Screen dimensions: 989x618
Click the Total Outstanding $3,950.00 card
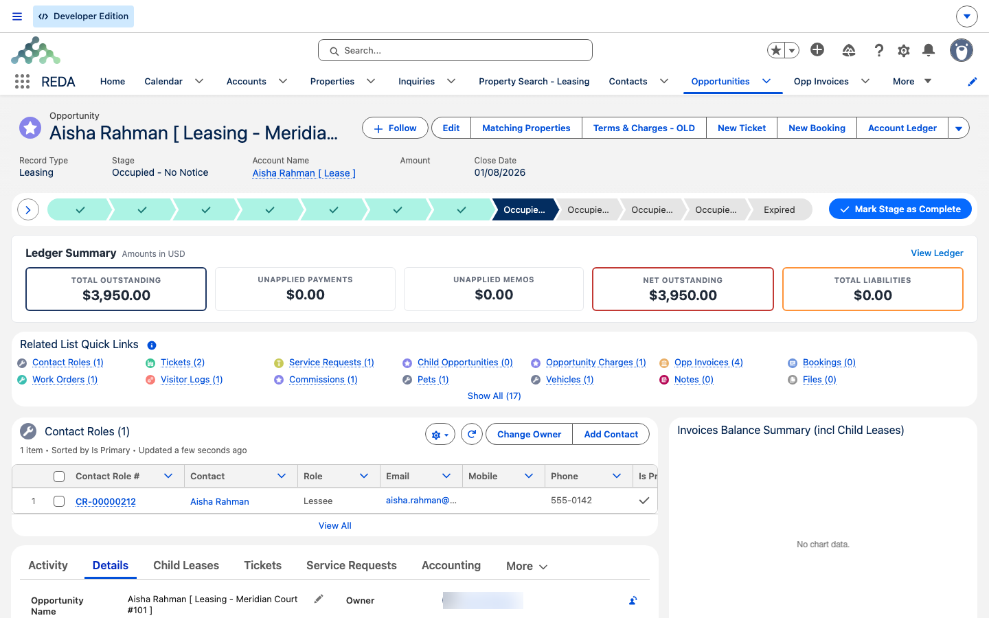116,289
